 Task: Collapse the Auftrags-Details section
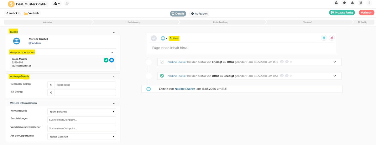pyautogui.click(x=113, y=77)
